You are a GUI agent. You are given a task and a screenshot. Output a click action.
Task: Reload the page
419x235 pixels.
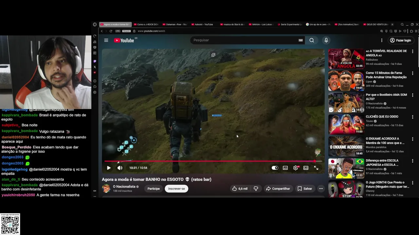tap(111, 31)
